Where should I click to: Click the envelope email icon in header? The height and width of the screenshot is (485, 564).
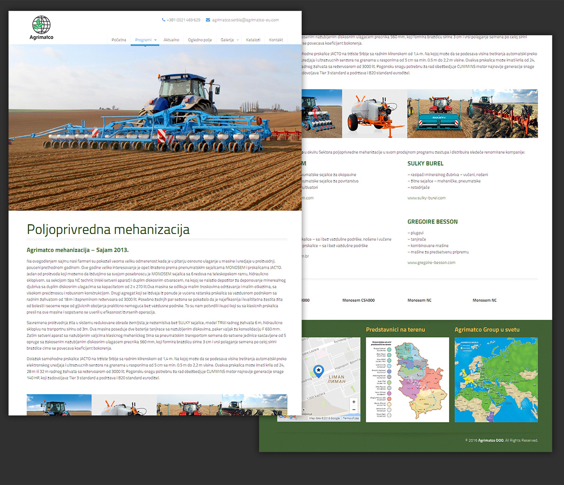(208, 20)
